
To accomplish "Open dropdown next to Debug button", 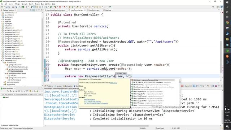I will pos(48,7).
